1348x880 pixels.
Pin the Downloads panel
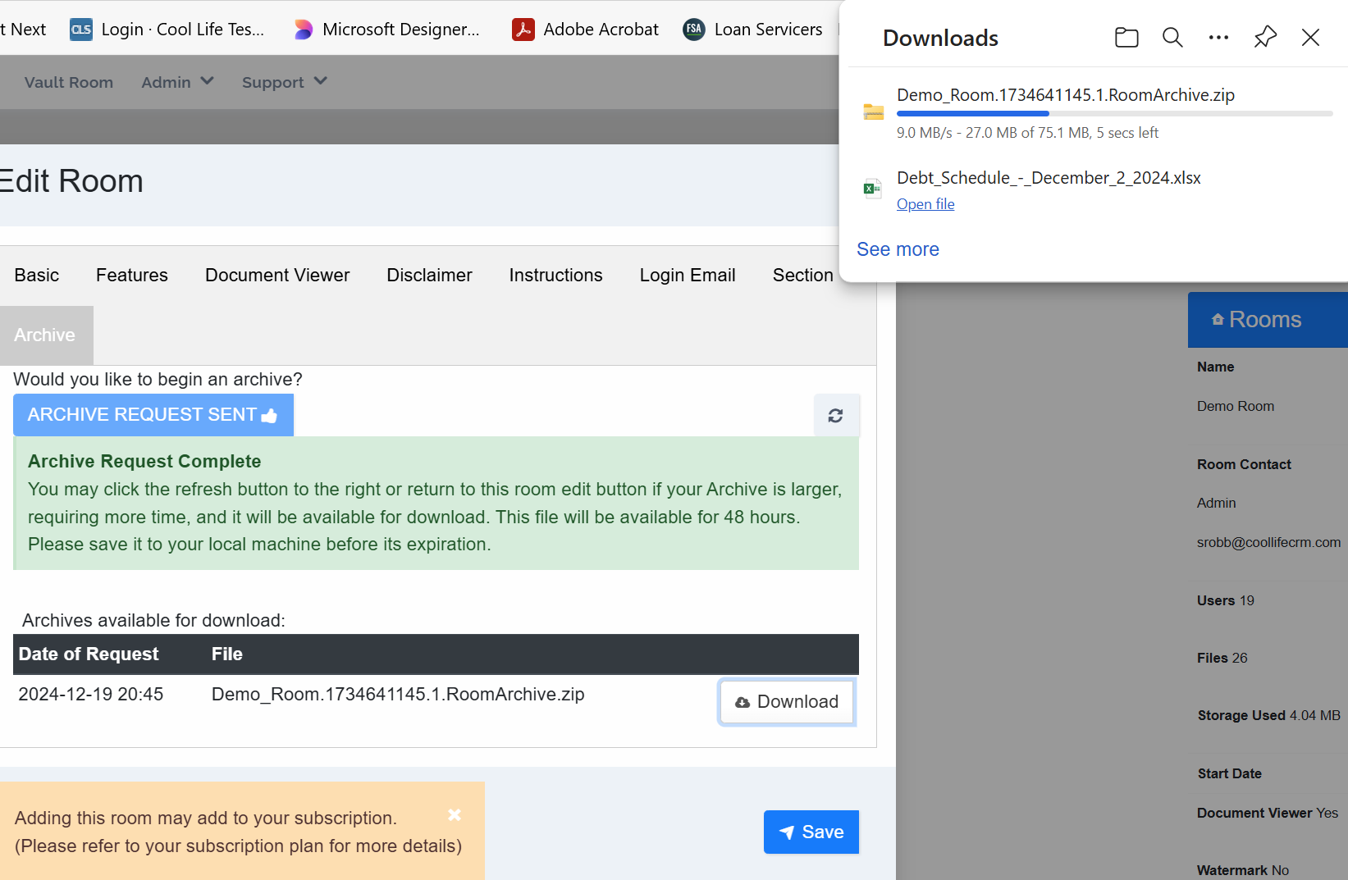click(x=1265, y=38)
